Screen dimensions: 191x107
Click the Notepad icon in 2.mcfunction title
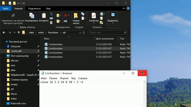click(43, 73)
